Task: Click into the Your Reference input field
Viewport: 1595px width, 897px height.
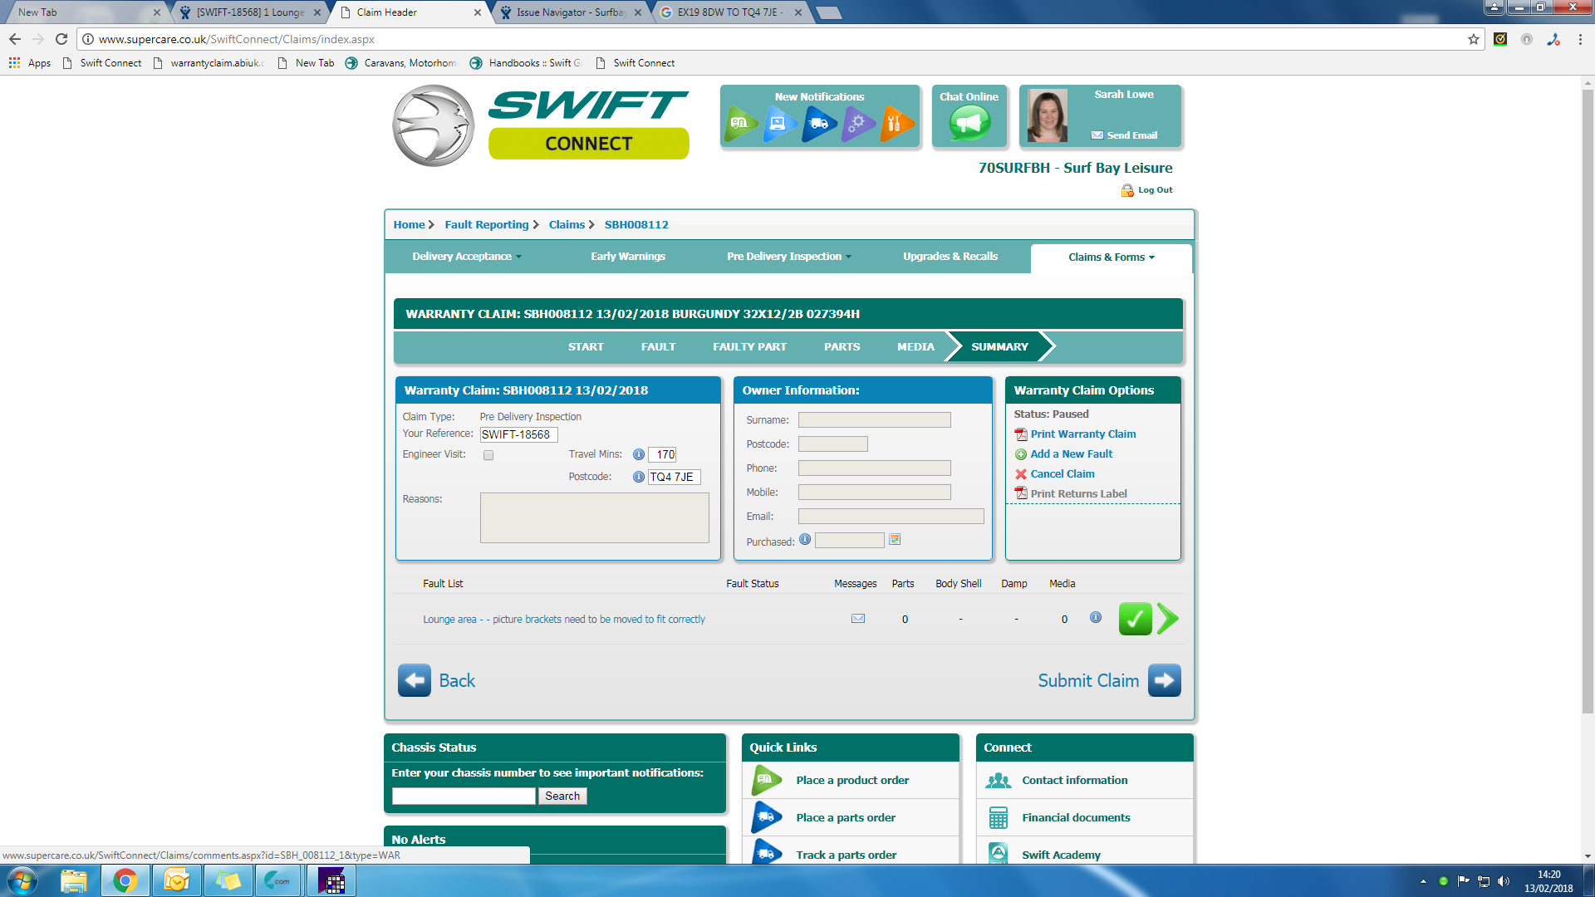Action: click(x=518, y=434)
